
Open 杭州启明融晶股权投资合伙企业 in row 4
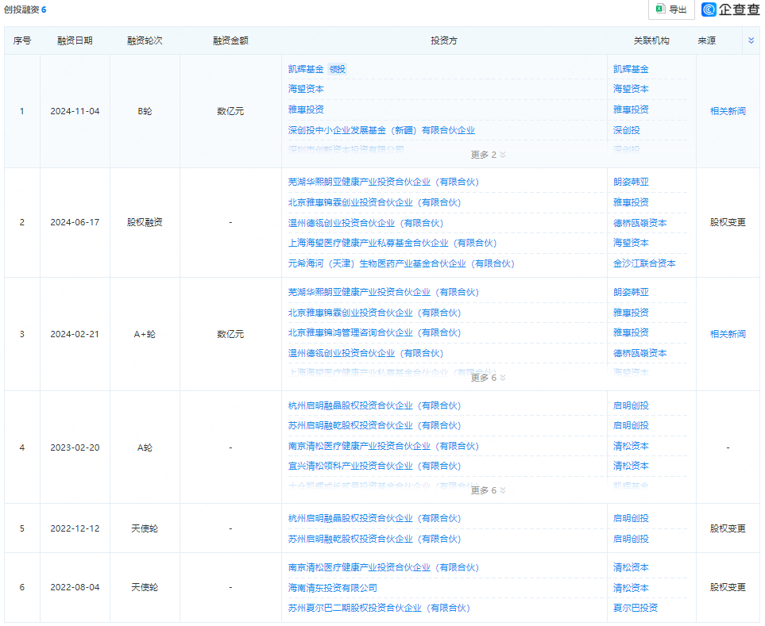pos(375,405)
